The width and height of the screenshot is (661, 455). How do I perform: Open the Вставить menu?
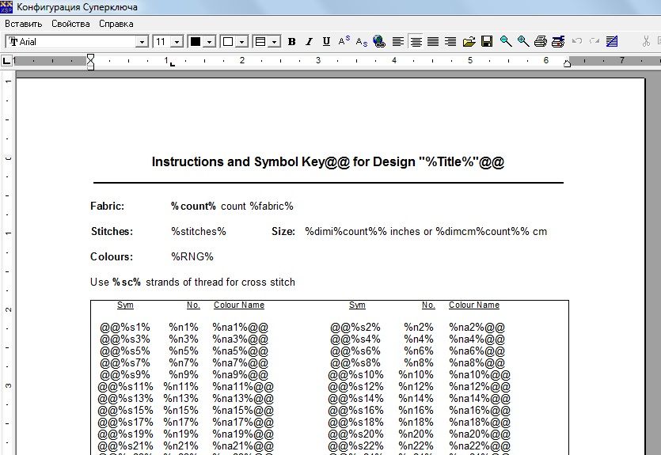click(x=23, y=24)
